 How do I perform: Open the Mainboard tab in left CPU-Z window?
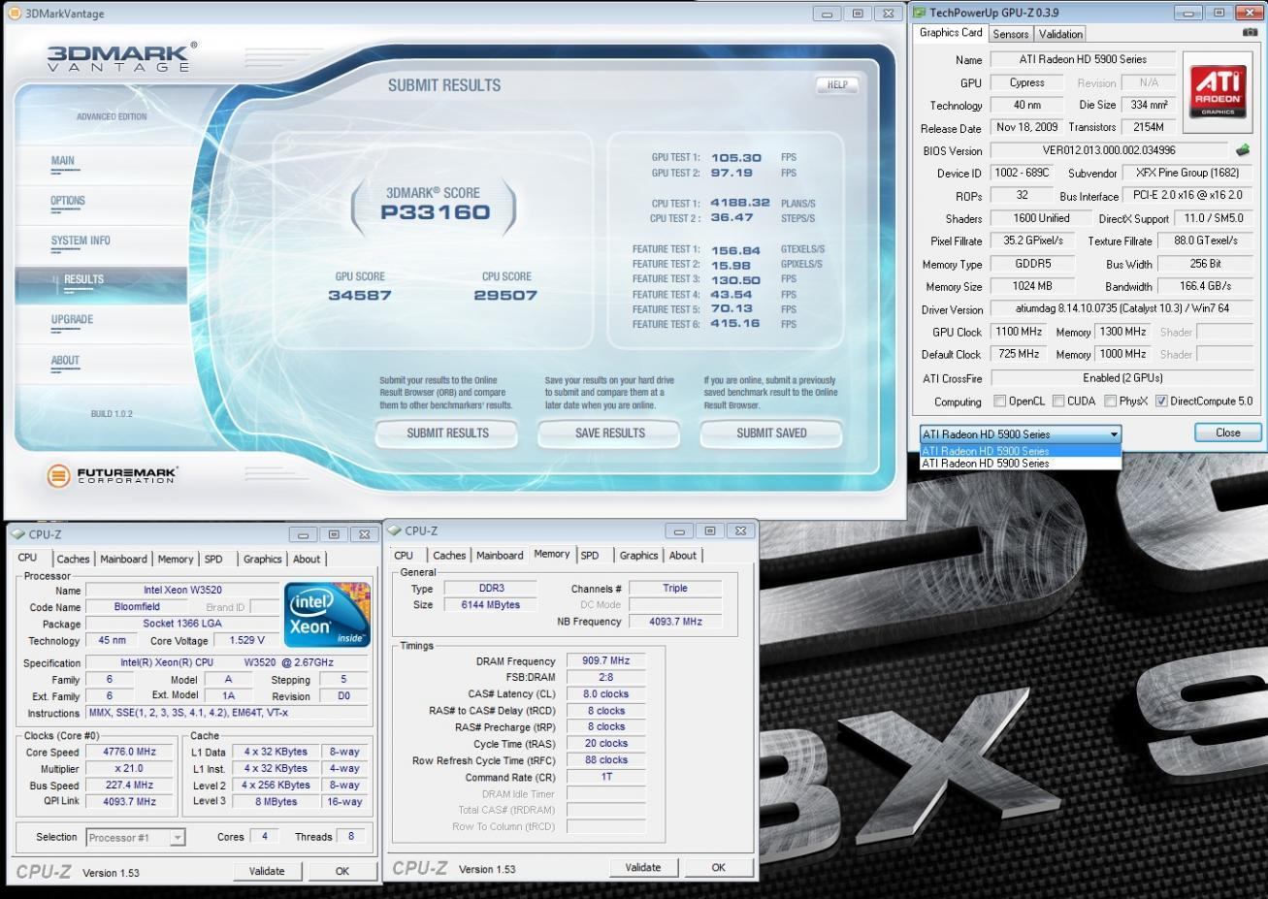pyautogui.click(x=123, y=559)
